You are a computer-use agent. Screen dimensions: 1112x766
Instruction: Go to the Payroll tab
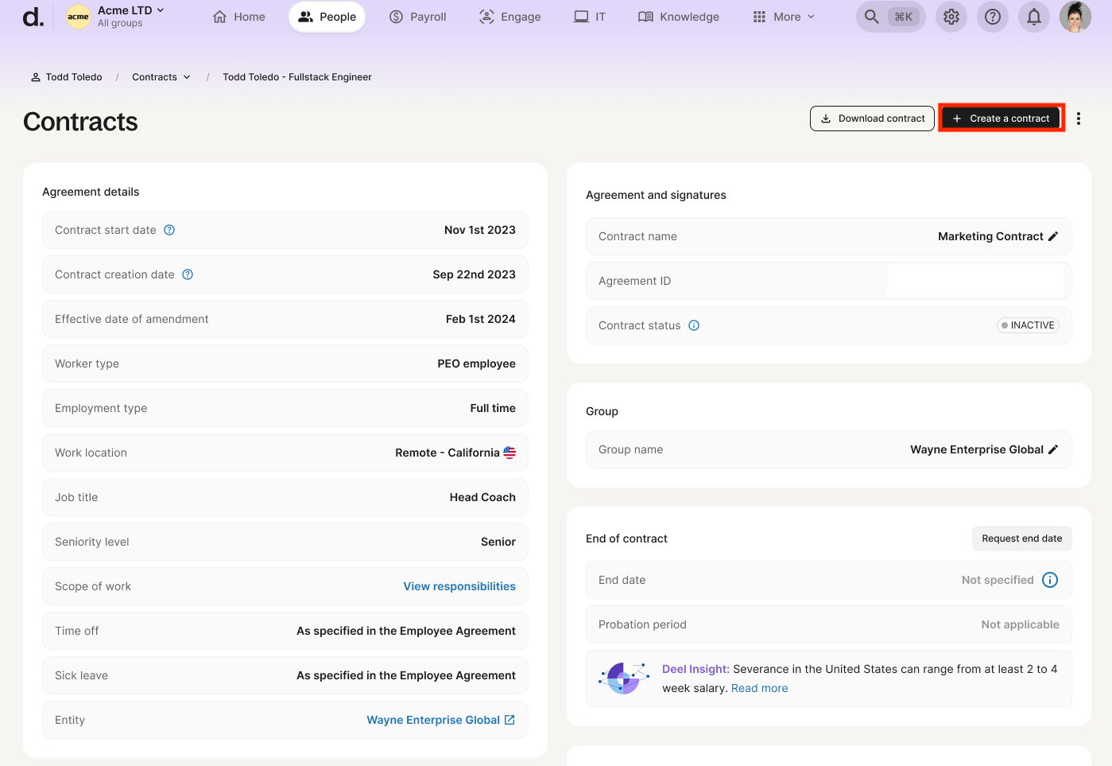pyautogui.click(x=417, y=17)
